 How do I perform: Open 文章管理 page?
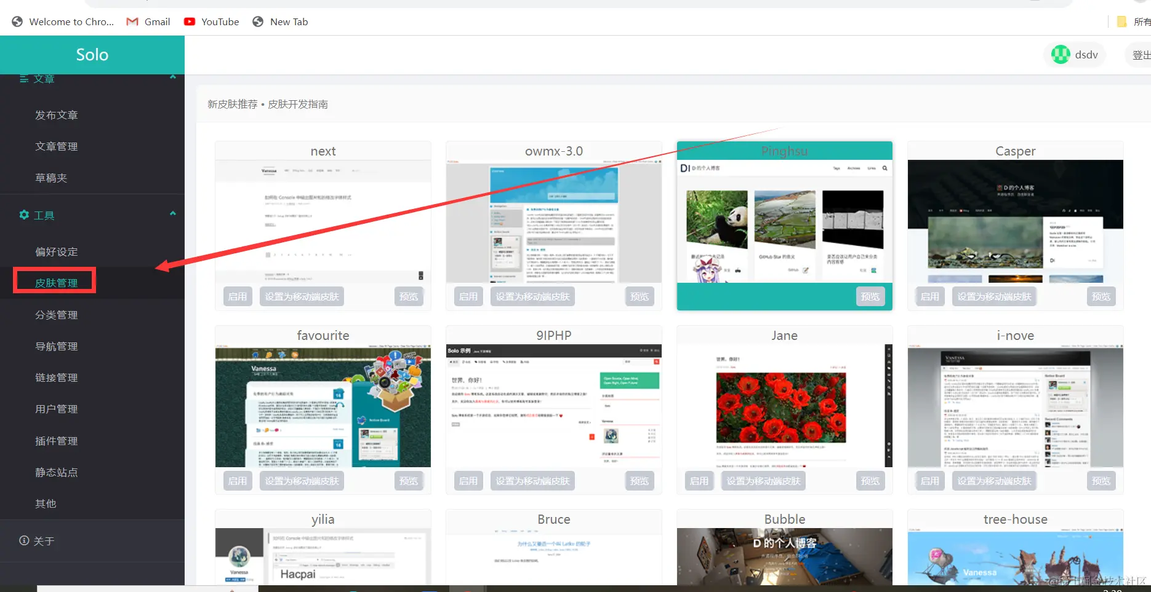click(x=57, y=146)
